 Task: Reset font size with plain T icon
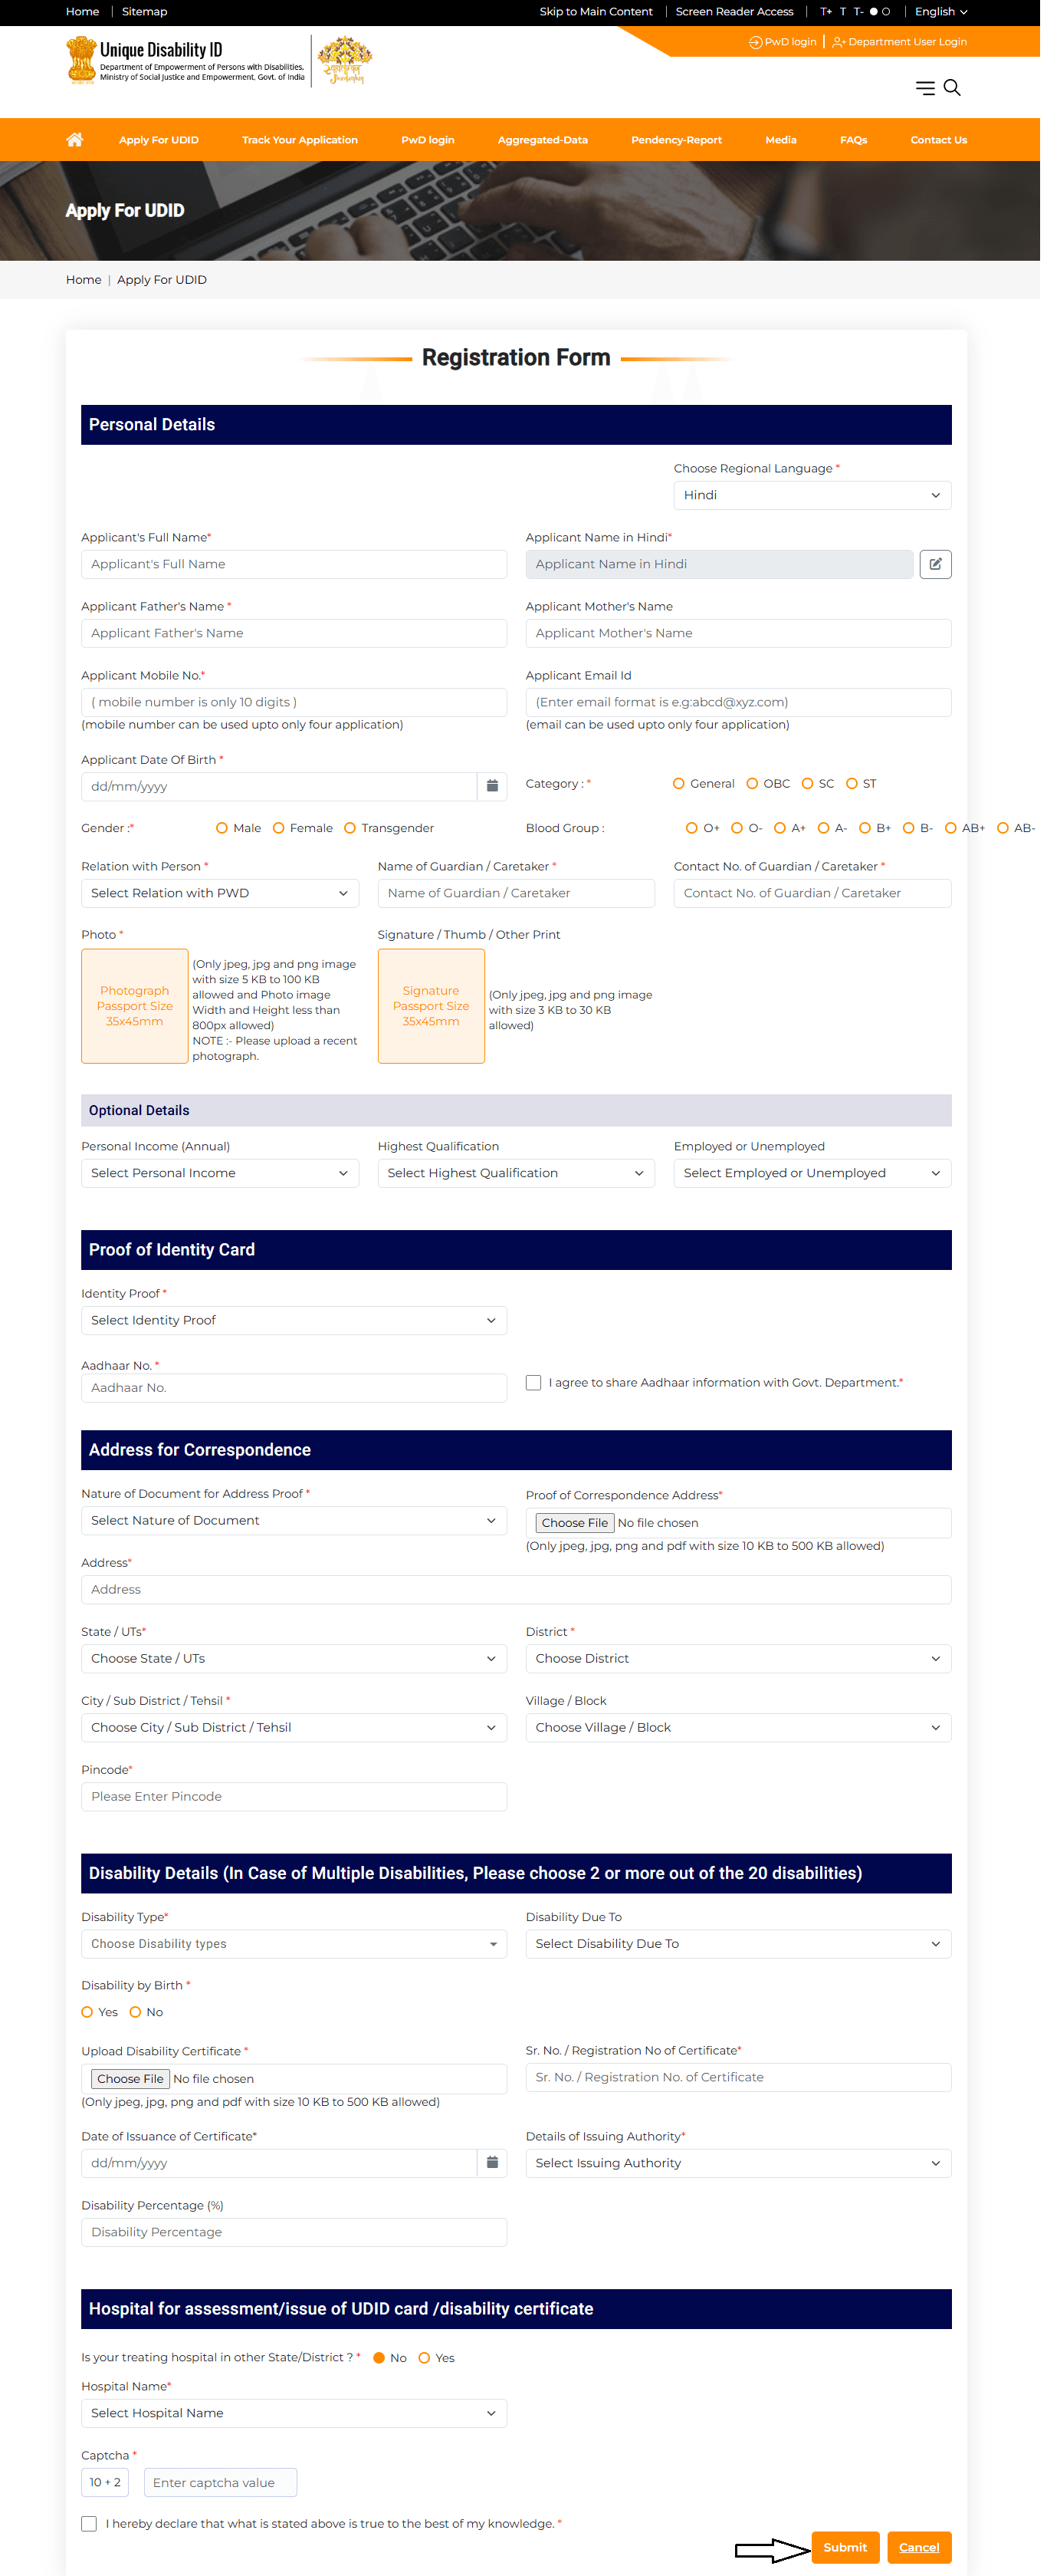click(842, 12)
